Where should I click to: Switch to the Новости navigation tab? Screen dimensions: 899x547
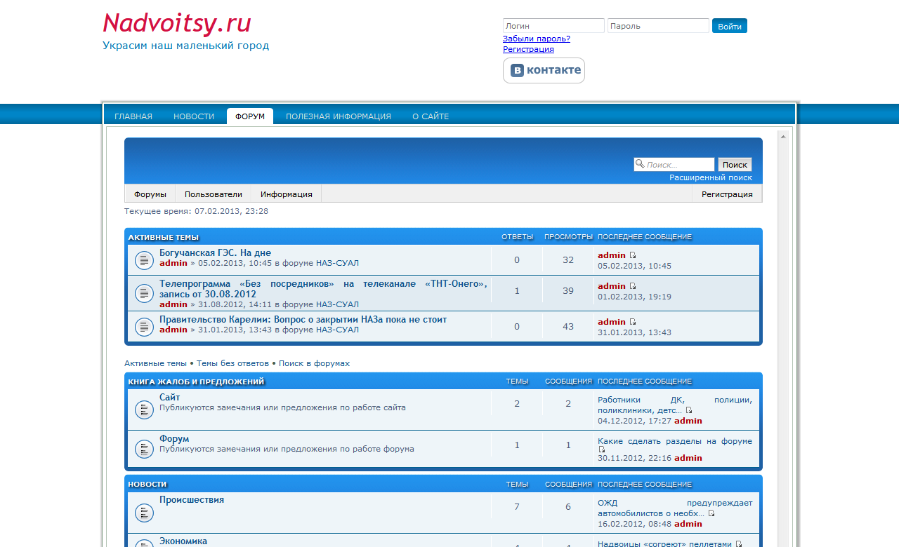coord(194,116)
